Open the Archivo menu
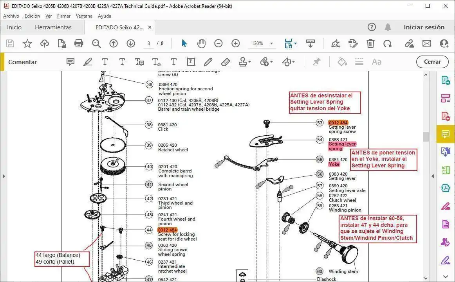 point(11,16)
